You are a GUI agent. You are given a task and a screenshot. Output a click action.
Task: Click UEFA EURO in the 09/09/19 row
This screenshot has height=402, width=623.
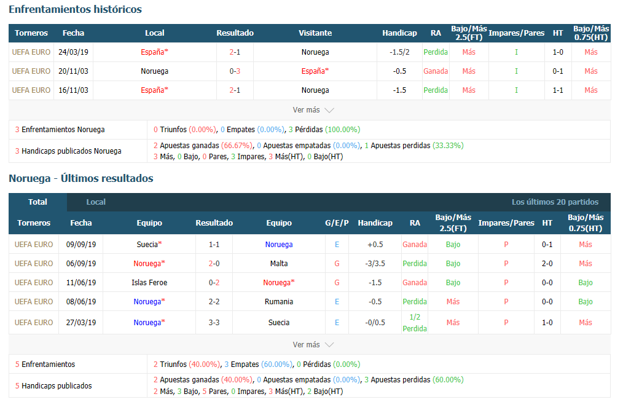[x=34, y=245]
